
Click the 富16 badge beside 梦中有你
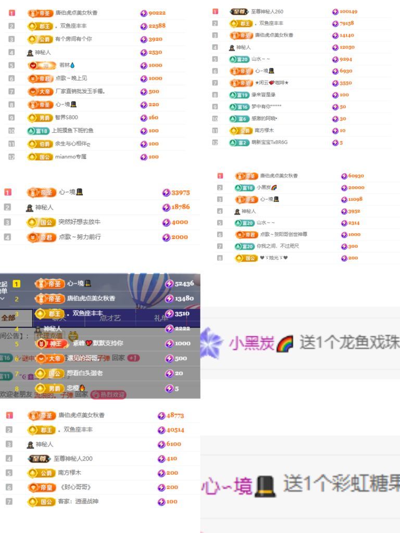[240, 107]
